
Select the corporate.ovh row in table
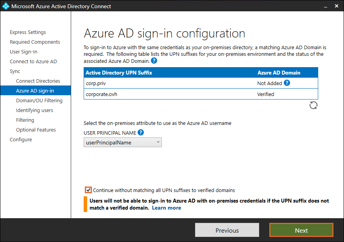pyautogui.click(x=201, y=94)
